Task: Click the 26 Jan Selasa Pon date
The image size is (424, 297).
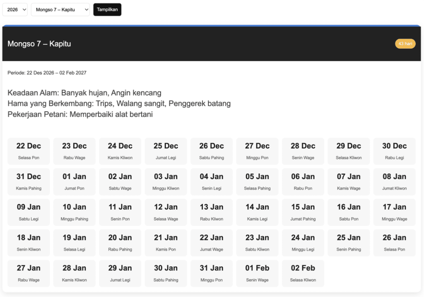Action: (x=394, y=243)
